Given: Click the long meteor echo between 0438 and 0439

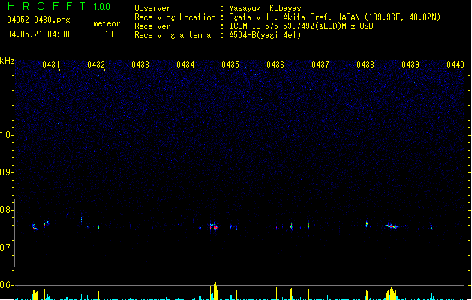Looking at the screenshot, I should (392, 226).
